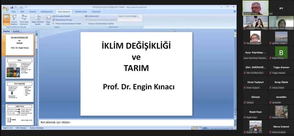Click the zoom percentage in status bar
294x136 pixels.
pos(205,128)
